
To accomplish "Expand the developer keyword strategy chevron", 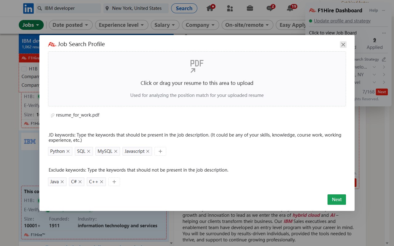I will click(x=374, y=67).
